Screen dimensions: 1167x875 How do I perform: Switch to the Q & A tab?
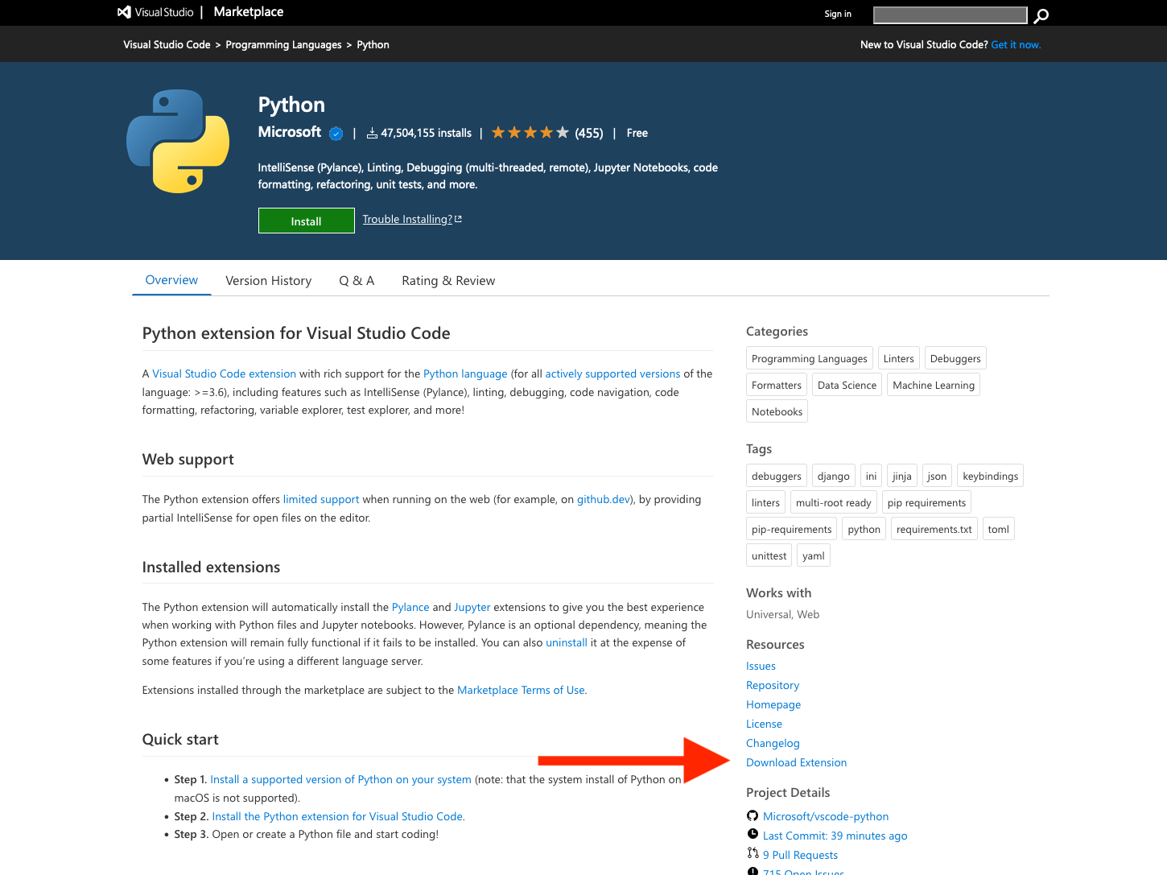[x=357, y=281]
